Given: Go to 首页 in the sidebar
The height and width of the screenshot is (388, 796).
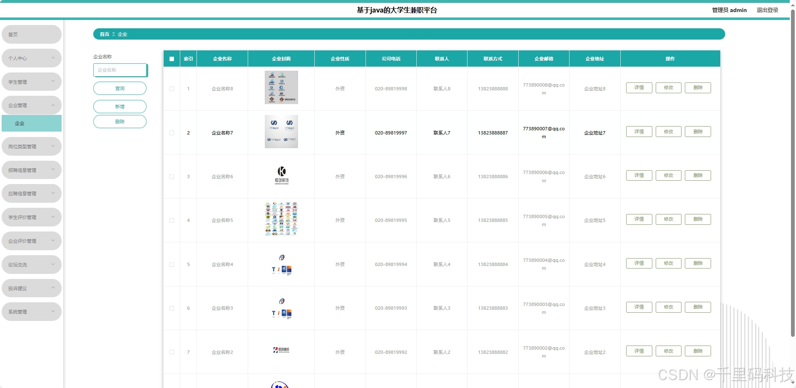Looking at the screenshot, I should (x=32, y=35).
